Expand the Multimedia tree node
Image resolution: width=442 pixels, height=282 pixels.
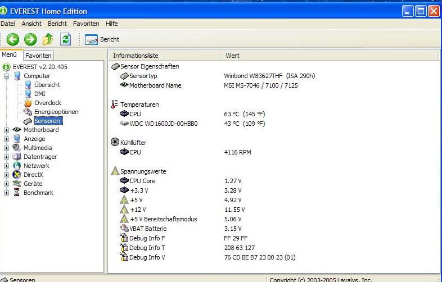pos(6,148)
